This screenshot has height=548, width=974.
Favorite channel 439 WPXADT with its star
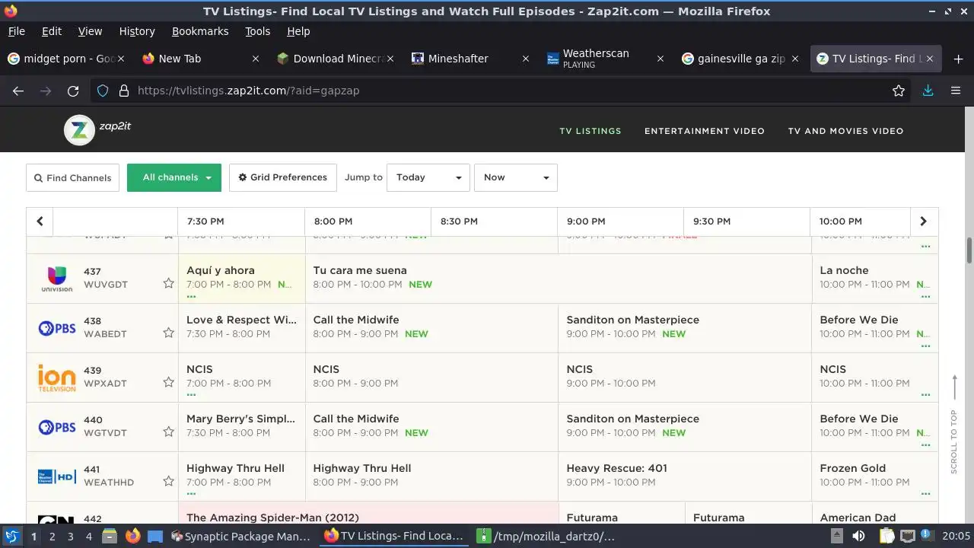coord(168,382)
